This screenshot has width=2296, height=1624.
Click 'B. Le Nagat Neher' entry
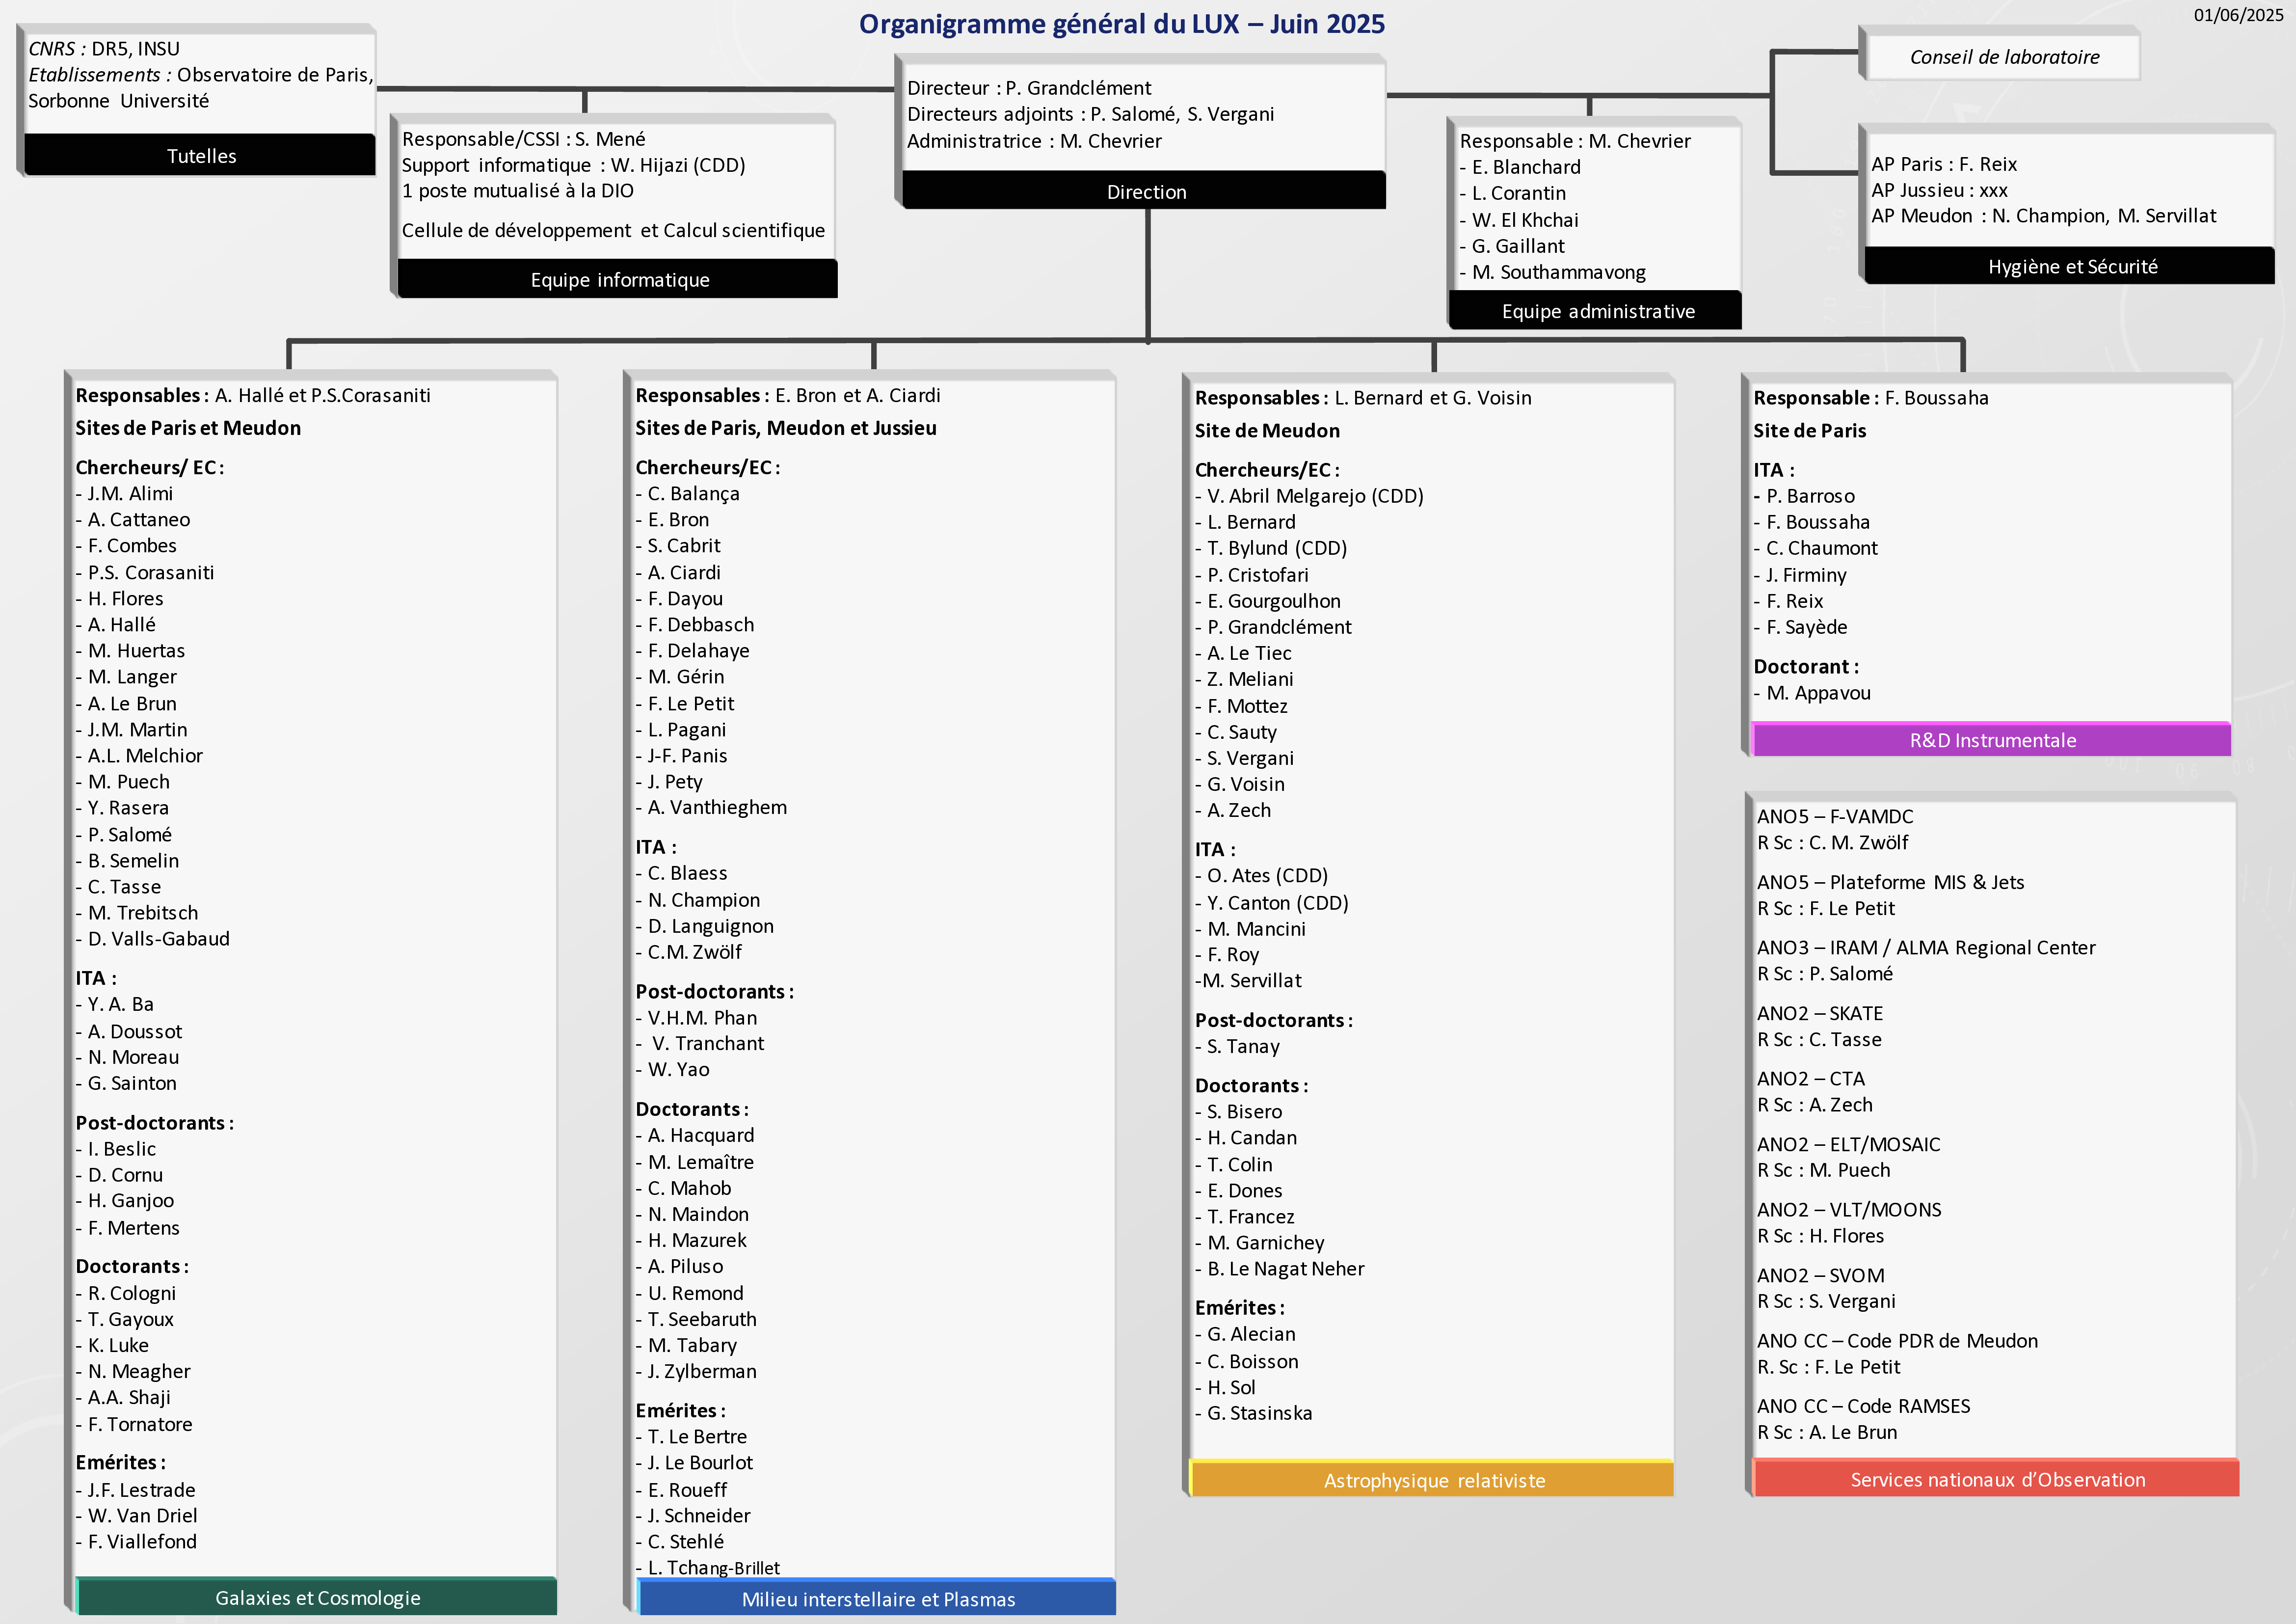pos(1279,1269)
